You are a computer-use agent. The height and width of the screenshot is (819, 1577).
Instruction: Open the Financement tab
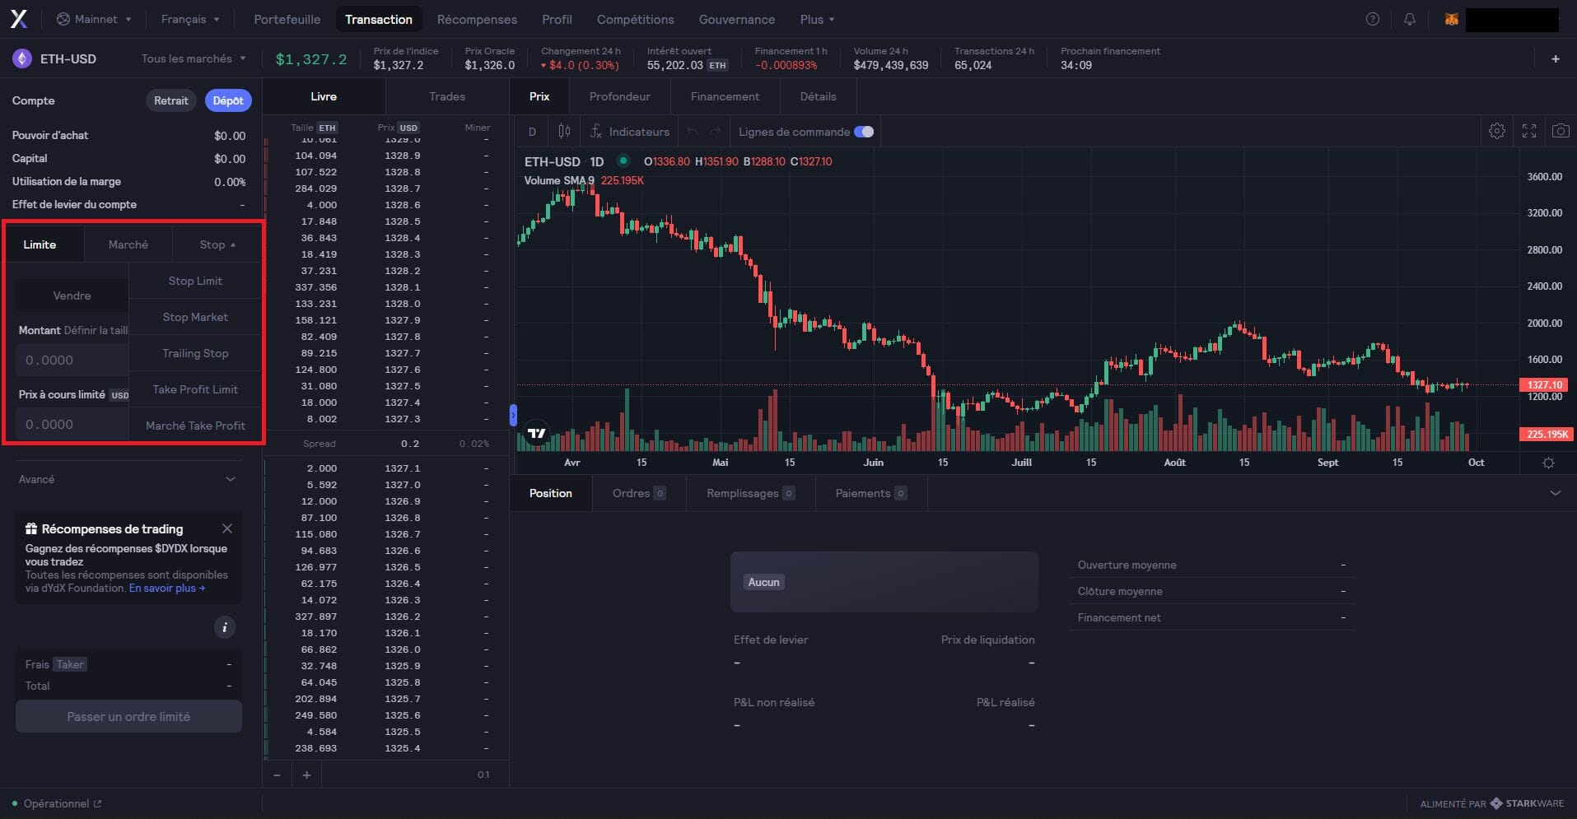click(x=725, y=96)
